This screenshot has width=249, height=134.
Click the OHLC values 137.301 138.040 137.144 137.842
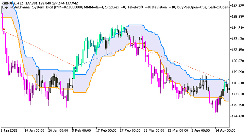tap(51, 3)
